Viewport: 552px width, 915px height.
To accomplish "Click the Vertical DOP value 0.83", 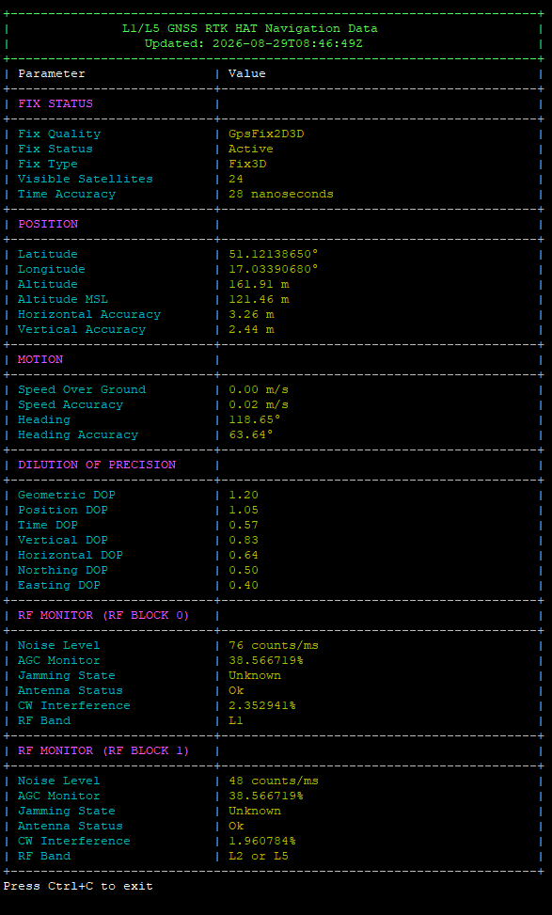I will pyautogui.click(x=244, y=541).
